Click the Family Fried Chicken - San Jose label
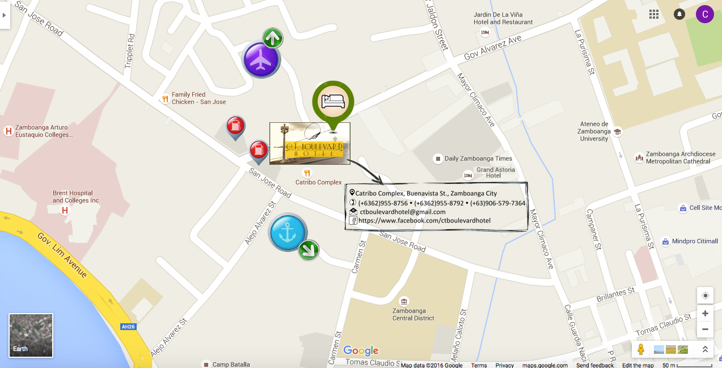Image resolution: width=722 pixels, height=368 pixels. (199, 99)
